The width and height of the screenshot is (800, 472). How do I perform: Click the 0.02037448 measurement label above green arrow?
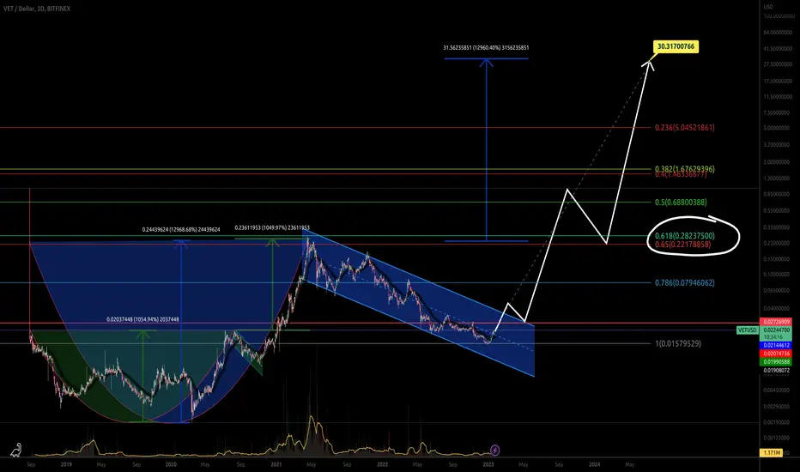[x=142, y=319]
